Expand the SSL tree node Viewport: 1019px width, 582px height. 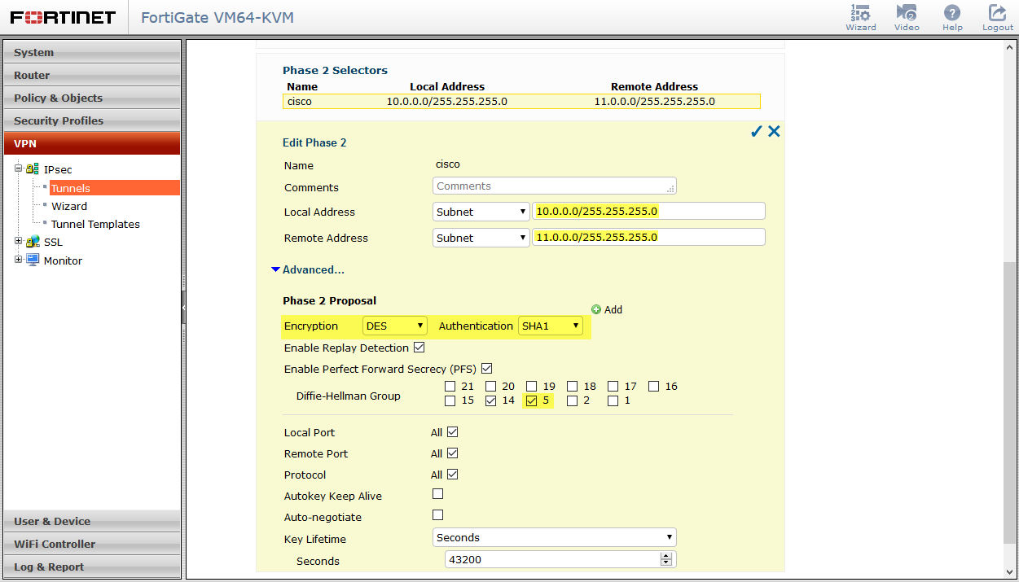pyautogui.click(x=19, y=241)
